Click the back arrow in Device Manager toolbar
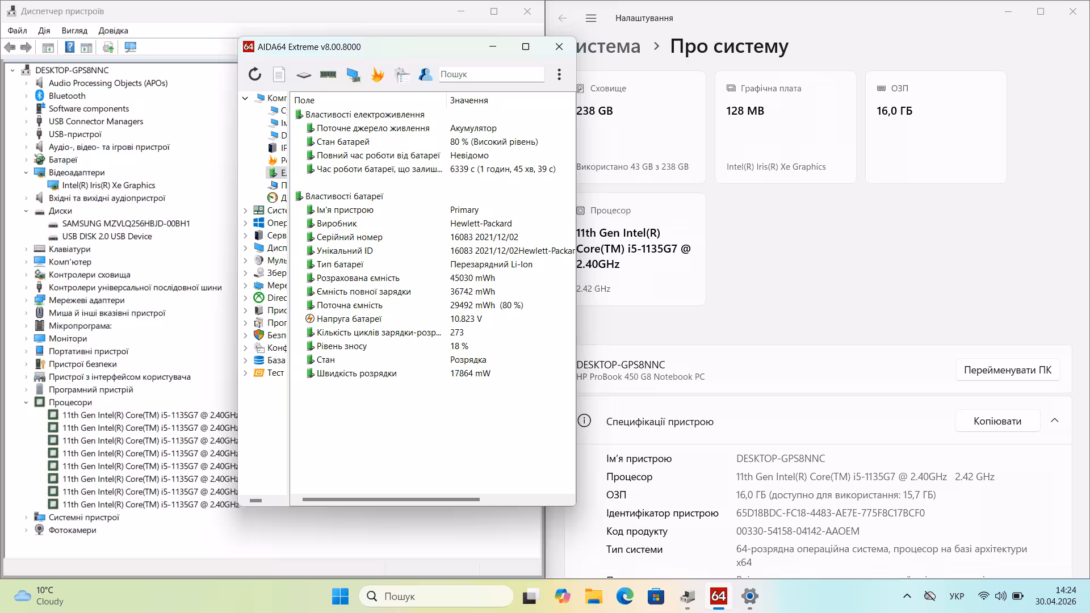This screenshot has height=613, width=1090. click(x=10, y=47)
